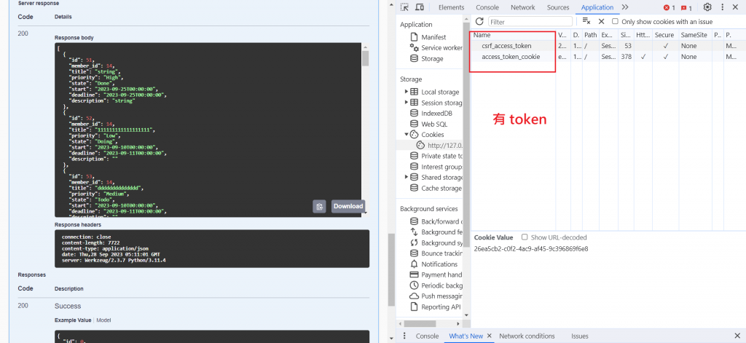Switch to the Elements tab

(451, 7)
